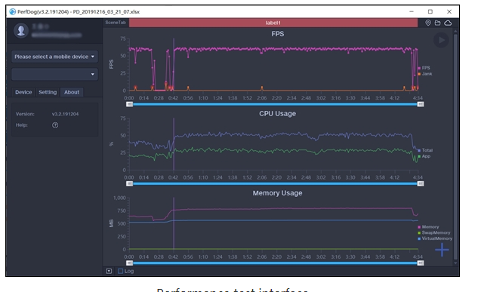Viewport: 478px width, 292px height.
Task: Open the empty app selection dropdown
Action: (x=54, y=74)
